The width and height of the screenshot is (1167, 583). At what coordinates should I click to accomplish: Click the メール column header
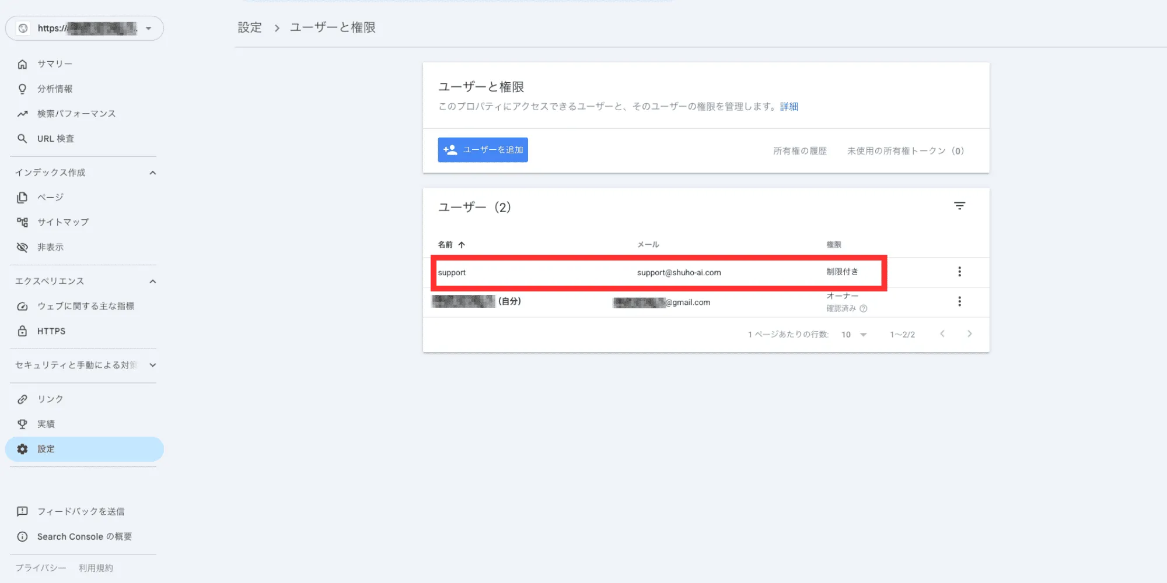pos(648,245)
